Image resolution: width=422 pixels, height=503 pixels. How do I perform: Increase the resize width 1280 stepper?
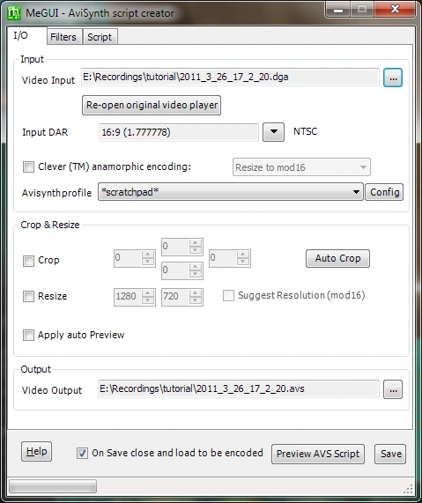coord(148,292)
